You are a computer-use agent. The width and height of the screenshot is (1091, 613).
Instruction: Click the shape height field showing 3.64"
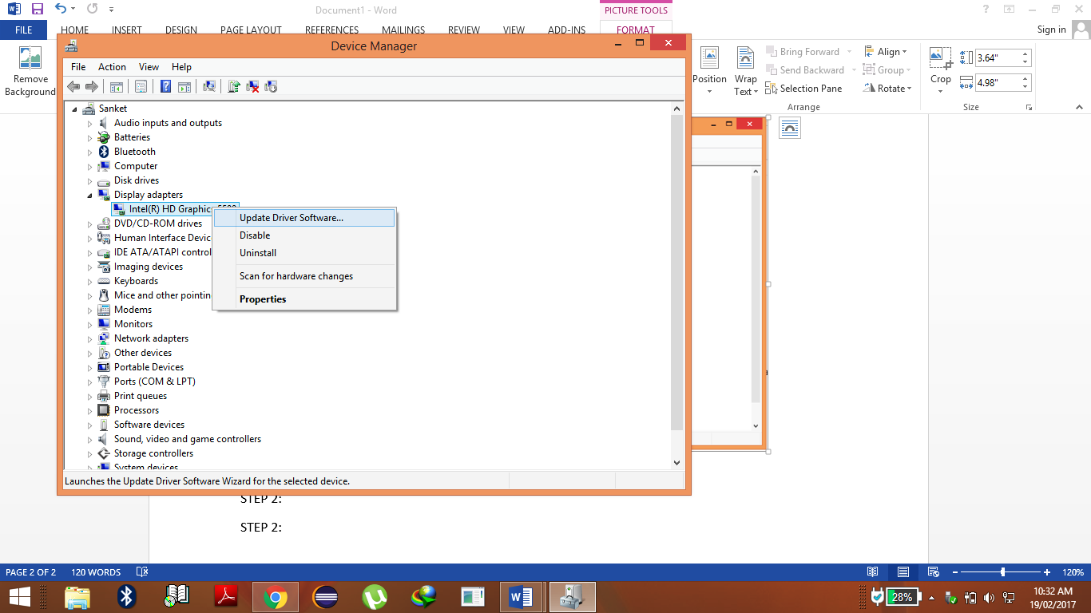click(998, 57)
